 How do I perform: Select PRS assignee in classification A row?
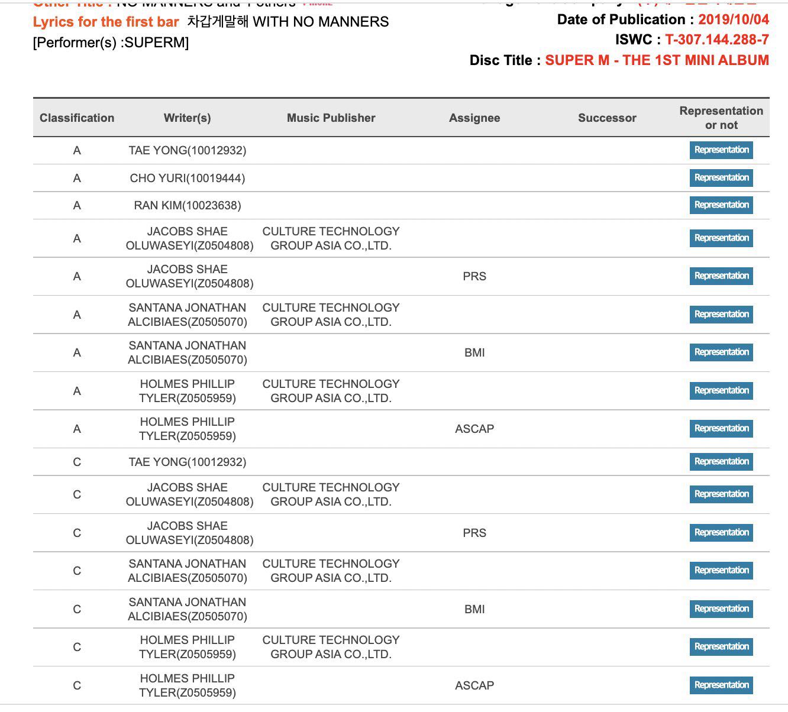click(474, 276)
